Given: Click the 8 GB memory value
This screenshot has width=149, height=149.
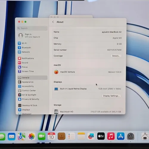Looking at the screenshot, I should [119, 44].
